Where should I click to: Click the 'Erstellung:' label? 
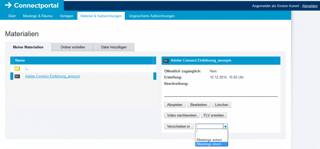(x=173, y=77)
